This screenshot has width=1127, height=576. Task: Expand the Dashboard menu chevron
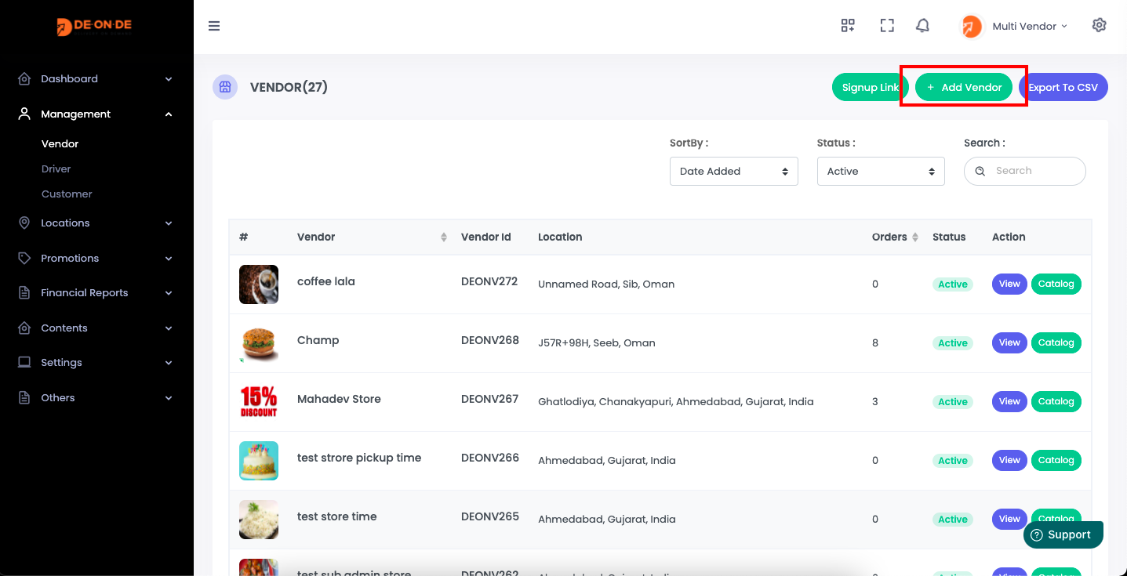(169, 79)
